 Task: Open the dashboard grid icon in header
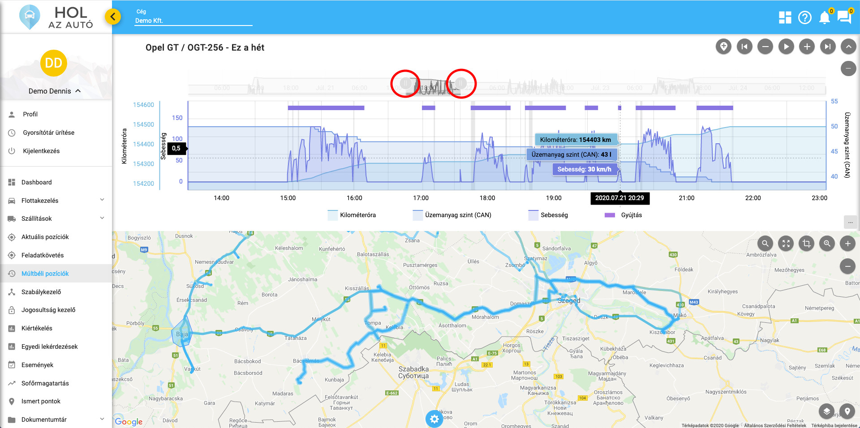pyautogui.click(x=785, y=17)
